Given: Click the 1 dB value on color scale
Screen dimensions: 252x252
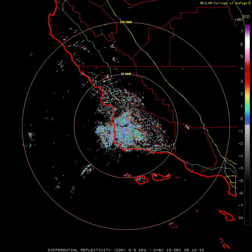Looking at the screenshot, I should point(242,106).
